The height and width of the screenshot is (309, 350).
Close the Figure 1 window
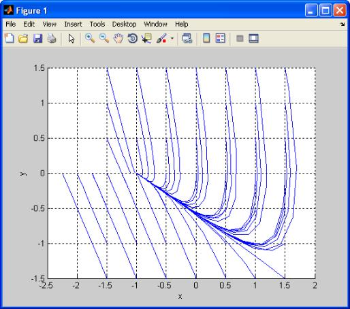340,10
